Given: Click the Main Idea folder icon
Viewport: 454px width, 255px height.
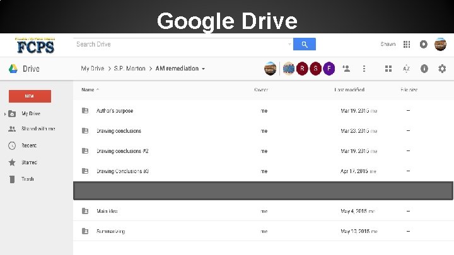Looking at the screenshot, I should pos(85,211).
